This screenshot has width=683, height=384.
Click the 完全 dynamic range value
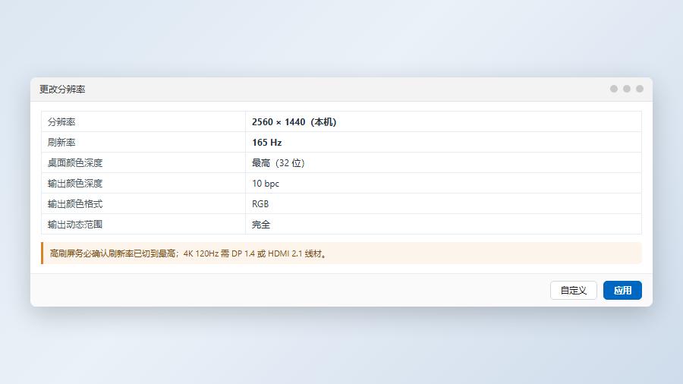click(261, 224)
